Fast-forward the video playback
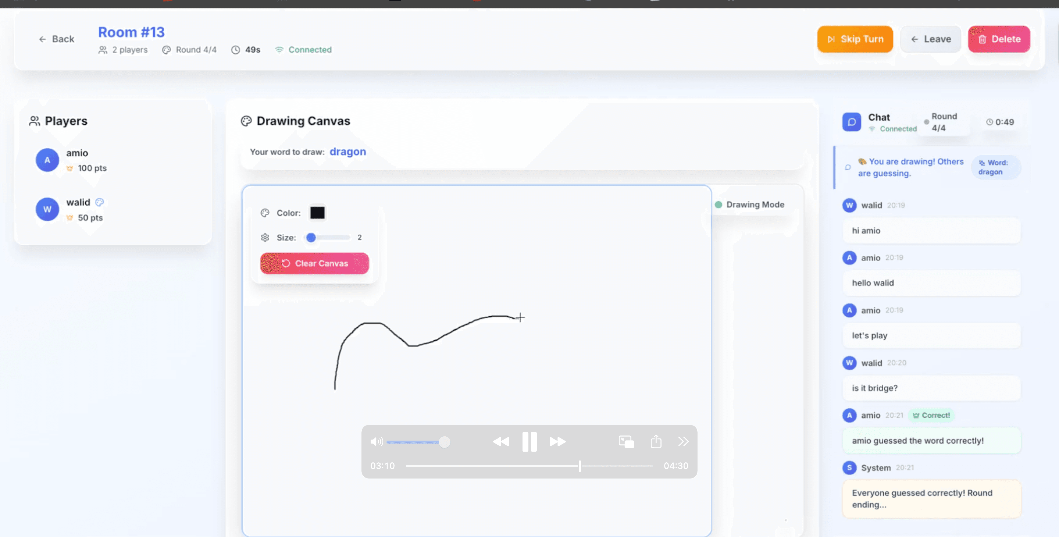The image size is (1059, 537). click(557, 442)
